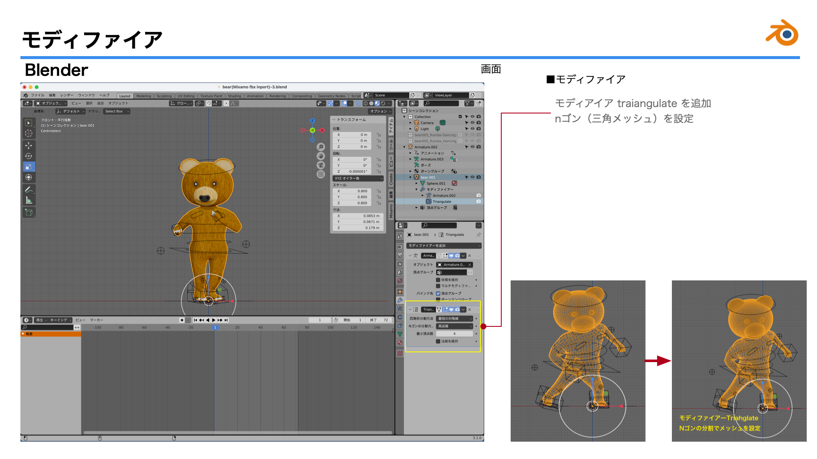Screen dimensions: 817x459
Task: Open the ファイル menu
Action: tap(37, 95)
